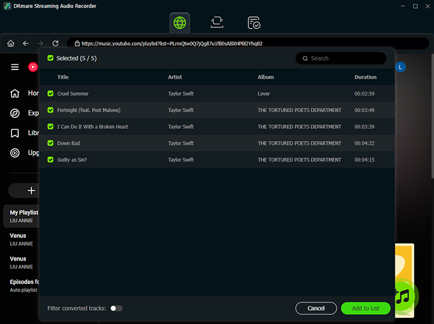Click the playlist cover thumbnail

pos(405,262)
